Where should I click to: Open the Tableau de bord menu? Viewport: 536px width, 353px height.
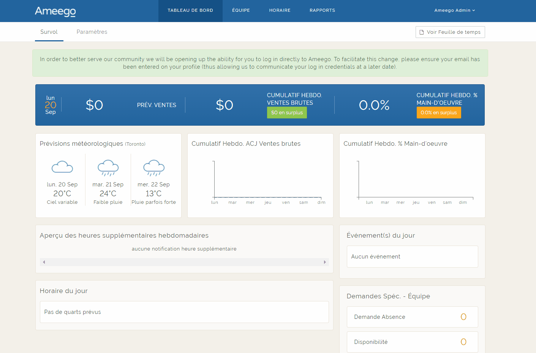point(190,11)
